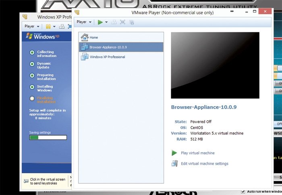Click the Home house icon
282x195 pixels.
(85, 37)
